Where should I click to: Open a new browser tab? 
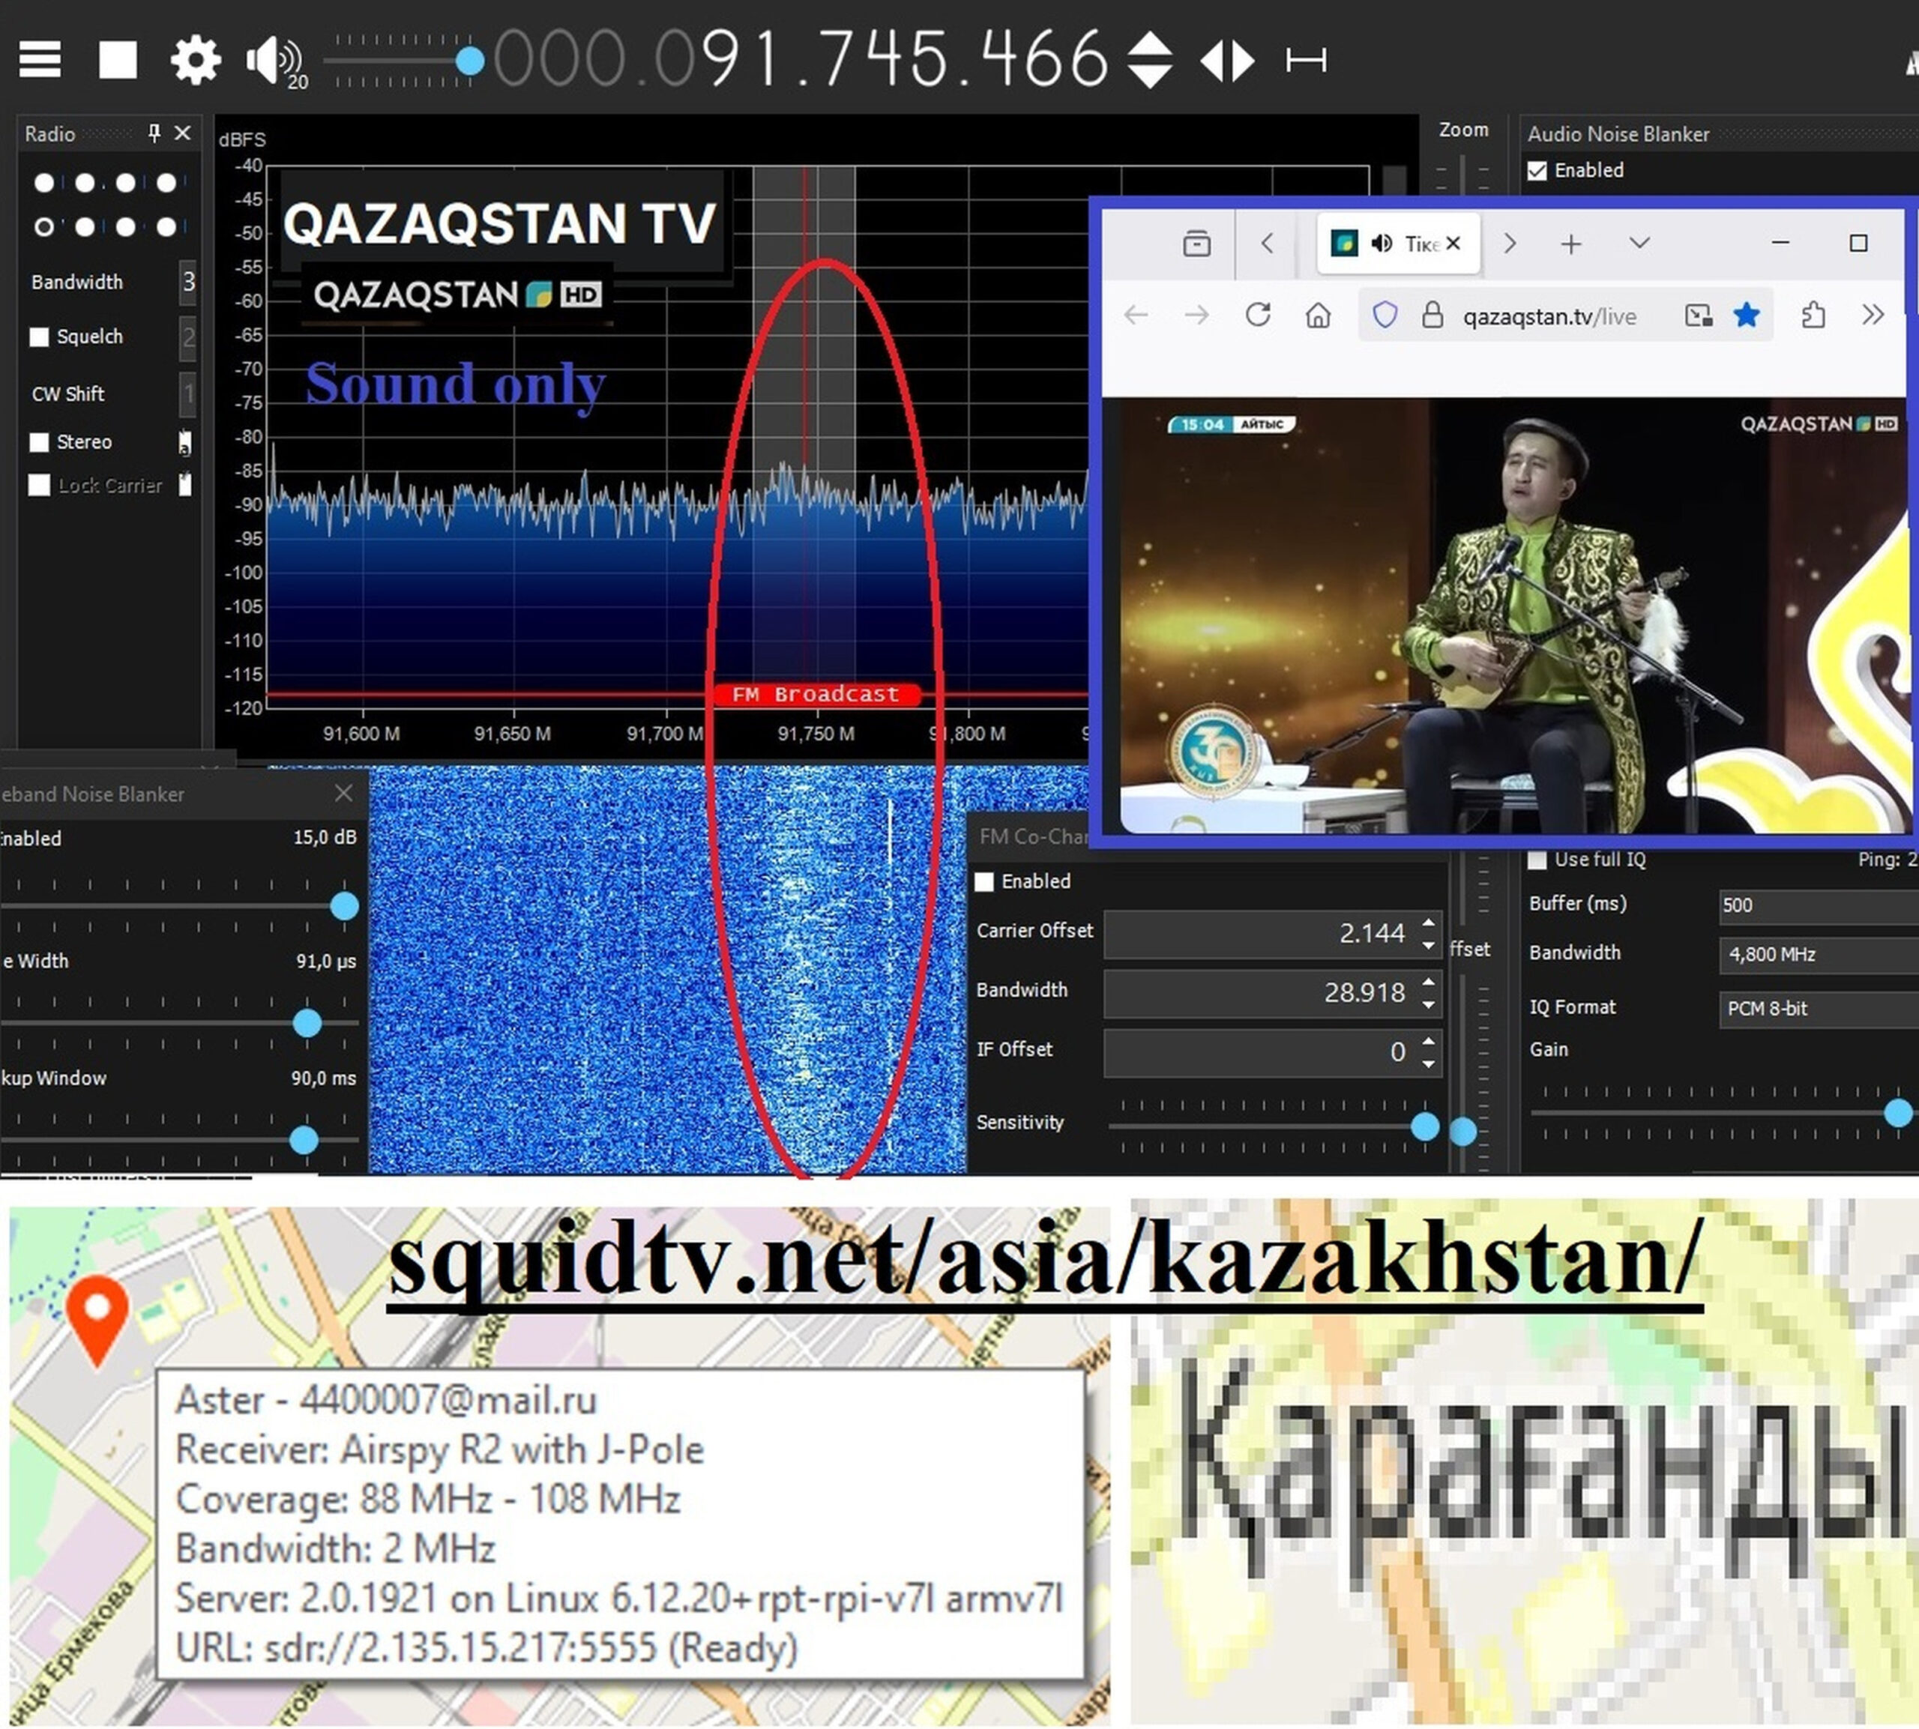tap(1571, 244)
